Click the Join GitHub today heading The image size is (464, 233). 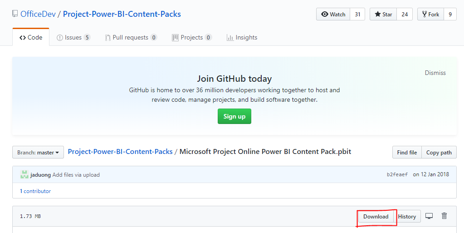click(x=234, y=79)
